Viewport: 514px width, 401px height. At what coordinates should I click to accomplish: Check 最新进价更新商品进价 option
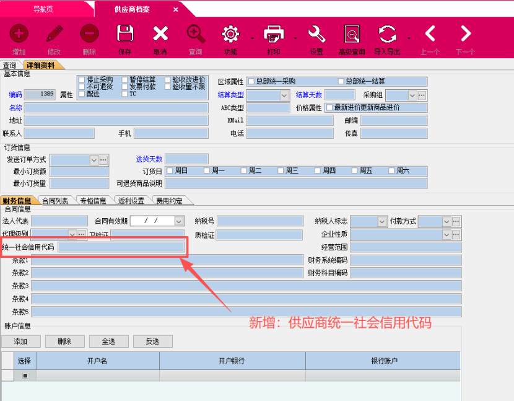point(329,108)
